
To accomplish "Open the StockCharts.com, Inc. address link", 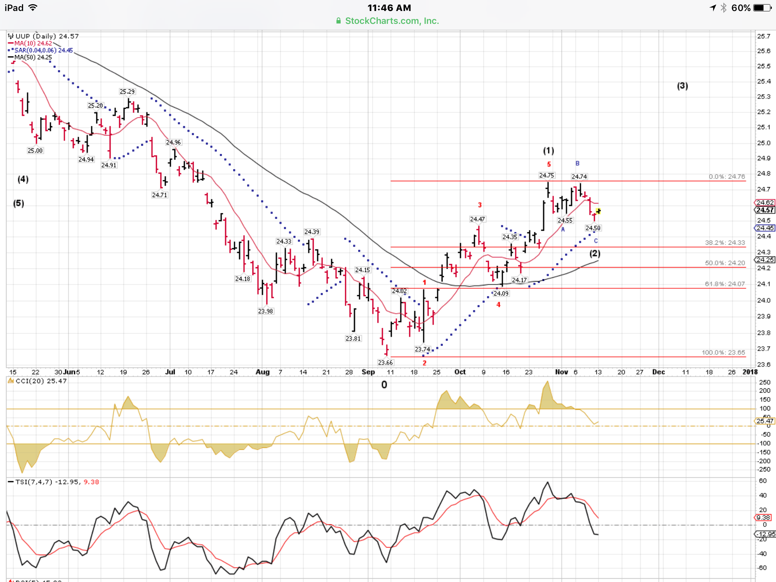I will (x=392, y=21).
